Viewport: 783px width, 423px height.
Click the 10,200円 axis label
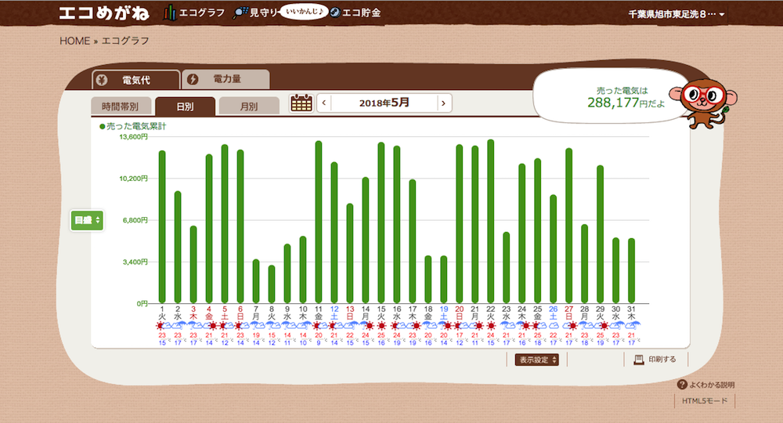133,179
